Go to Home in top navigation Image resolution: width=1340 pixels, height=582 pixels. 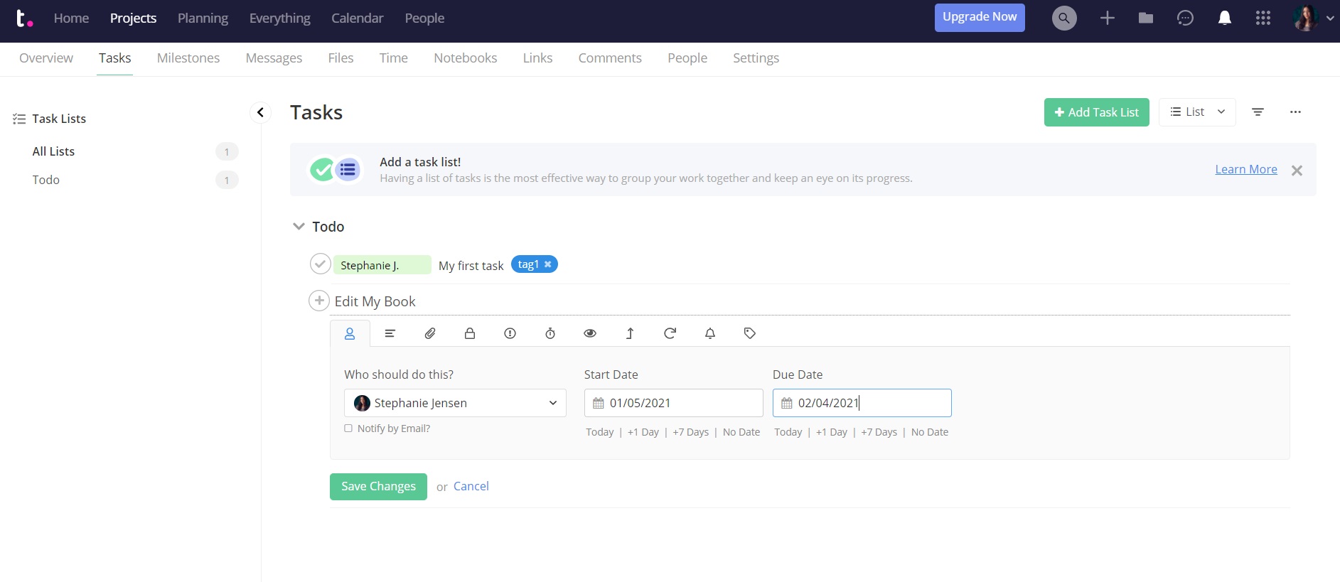[x=71, y=18]
